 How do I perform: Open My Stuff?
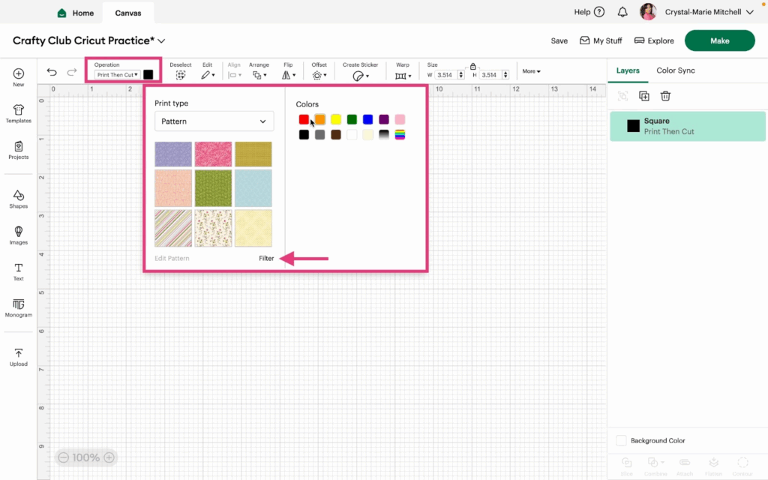(x=601, y=40)
